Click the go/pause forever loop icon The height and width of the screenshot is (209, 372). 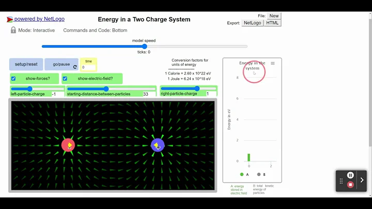75,67
